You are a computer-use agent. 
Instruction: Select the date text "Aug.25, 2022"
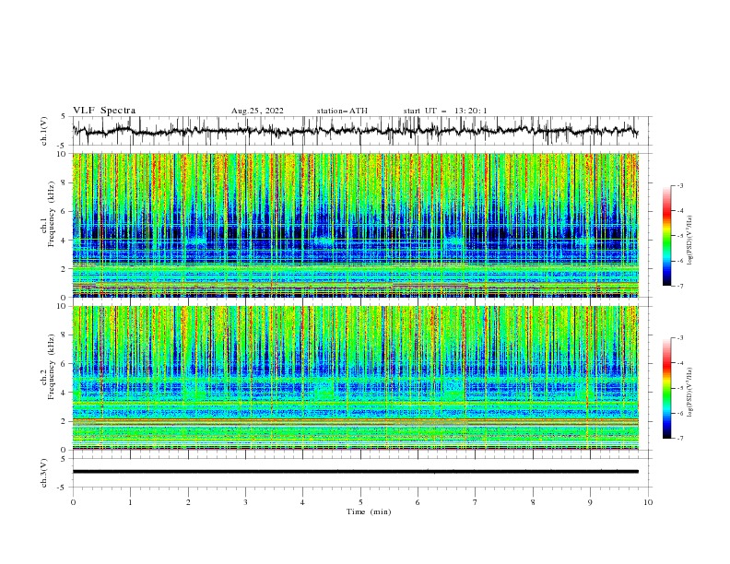[x=257, y=111]
